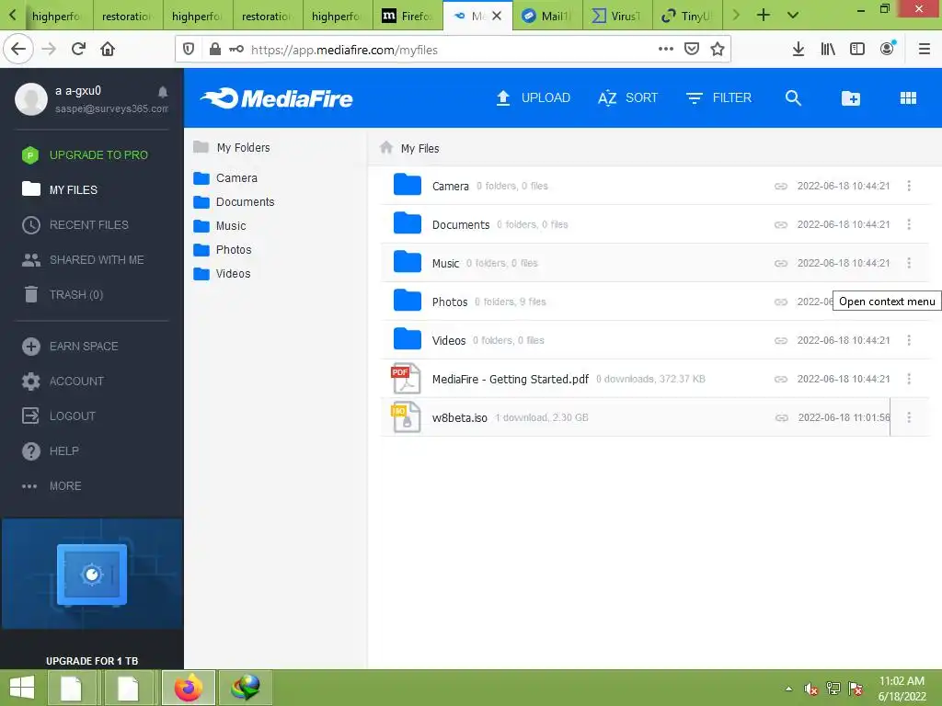Switch to grid view icon
Viewport: 942px width, 706px height.
908,97
